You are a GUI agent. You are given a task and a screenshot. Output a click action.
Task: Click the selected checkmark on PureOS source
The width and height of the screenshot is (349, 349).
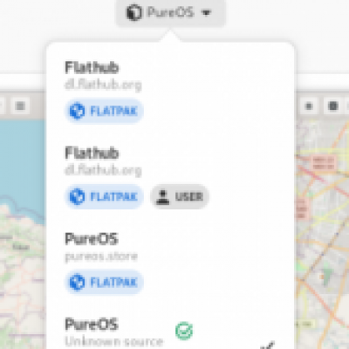(x=268, y=346)
